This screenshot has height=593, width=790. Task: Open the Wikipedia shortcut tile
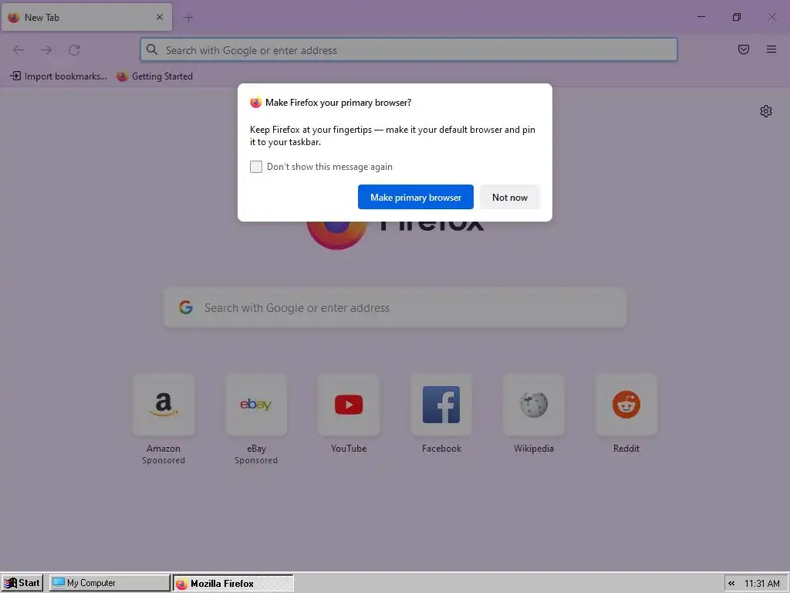(534, 405)
